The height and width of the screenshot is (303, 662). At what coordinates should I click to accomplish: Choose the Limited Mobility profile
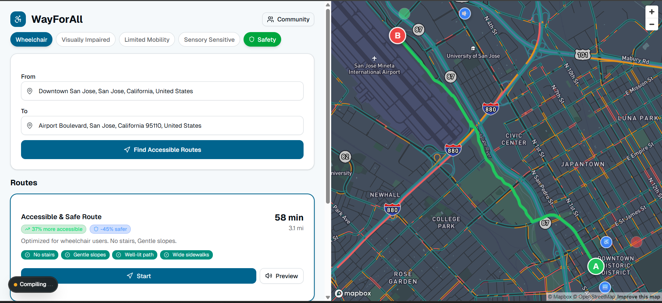(x=147, y=40)
